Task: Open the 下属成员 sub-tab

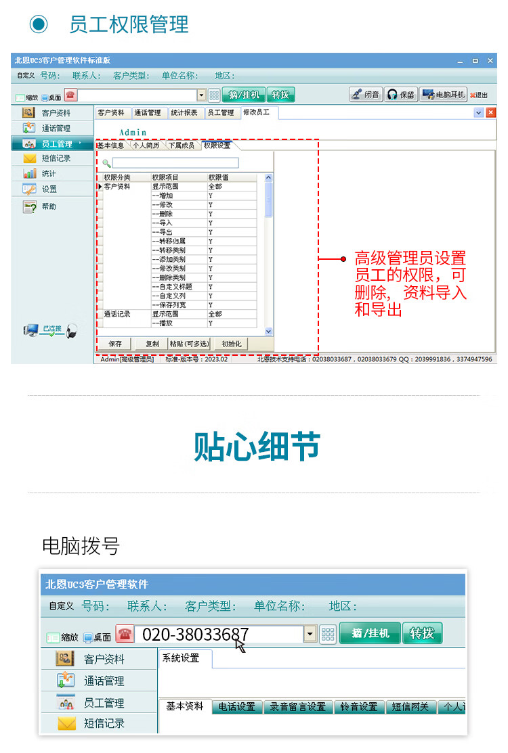Action: [182, 145]
